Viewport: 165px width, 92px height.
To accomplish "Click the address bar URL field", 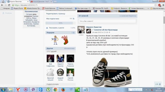I will [83, 5].
